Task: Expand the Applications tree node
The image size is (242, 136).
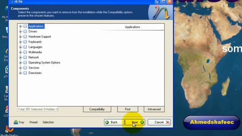Action: [x=20, y=26]
